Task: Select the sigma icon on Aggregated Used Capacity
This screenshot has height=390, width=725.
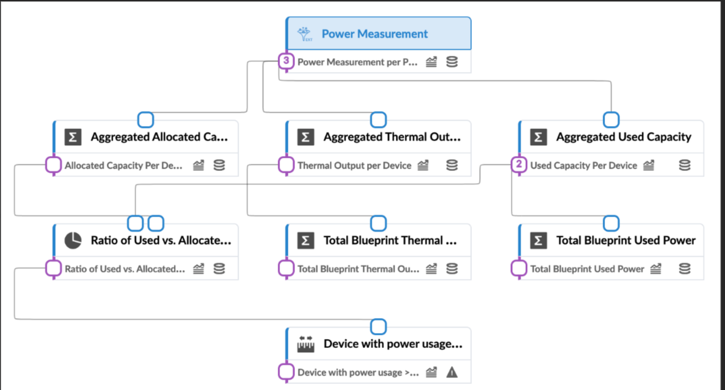Action: pos(538,136)
